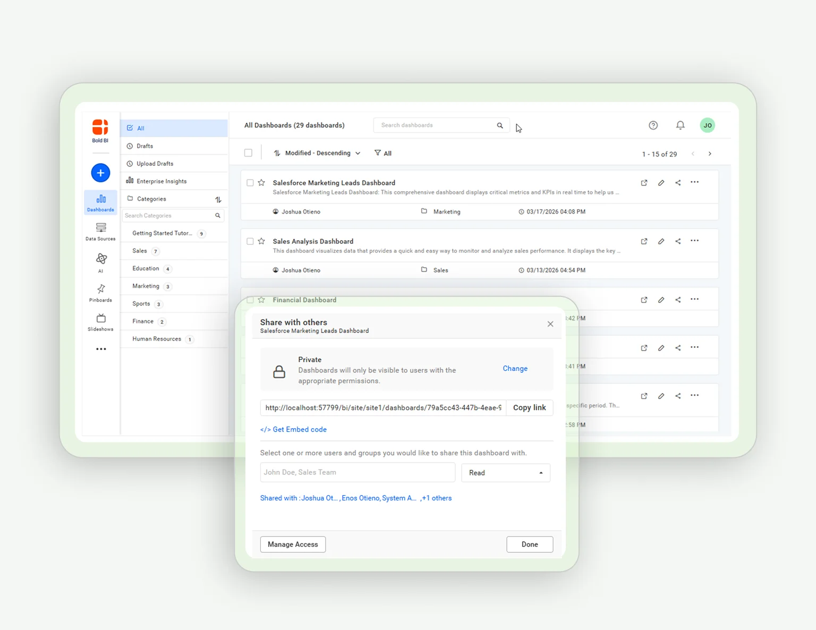This screenshot has width=816, height=630.
Task: Select the Categories heading
Action: coord(151,199)
